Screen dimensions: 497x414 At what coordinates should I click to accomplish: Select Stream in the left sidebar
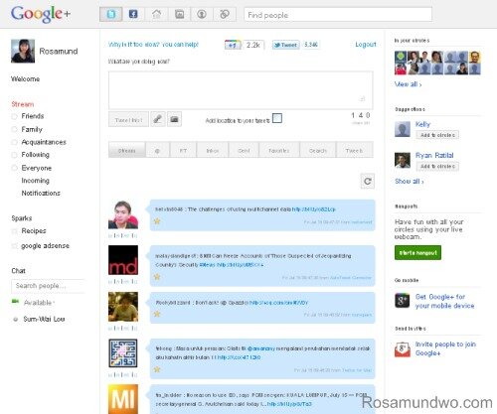coord(23,104)
